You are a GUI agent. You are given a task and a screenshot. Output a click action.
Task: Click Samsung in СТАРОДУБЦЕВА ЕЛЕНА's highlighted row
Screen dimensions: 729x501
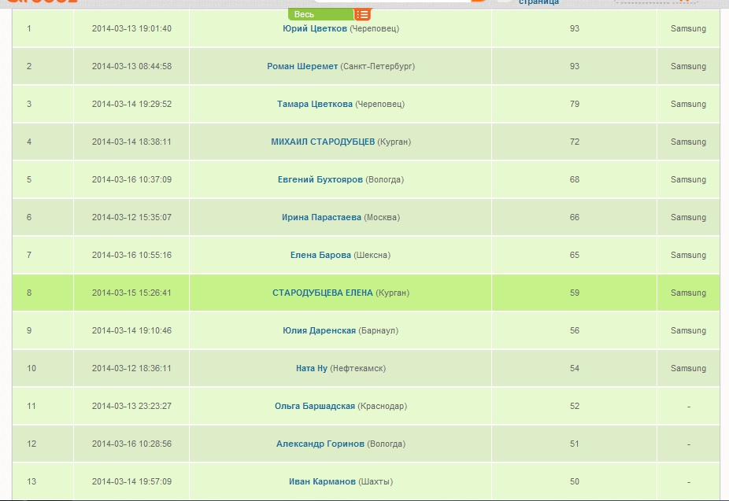point(688,293)
